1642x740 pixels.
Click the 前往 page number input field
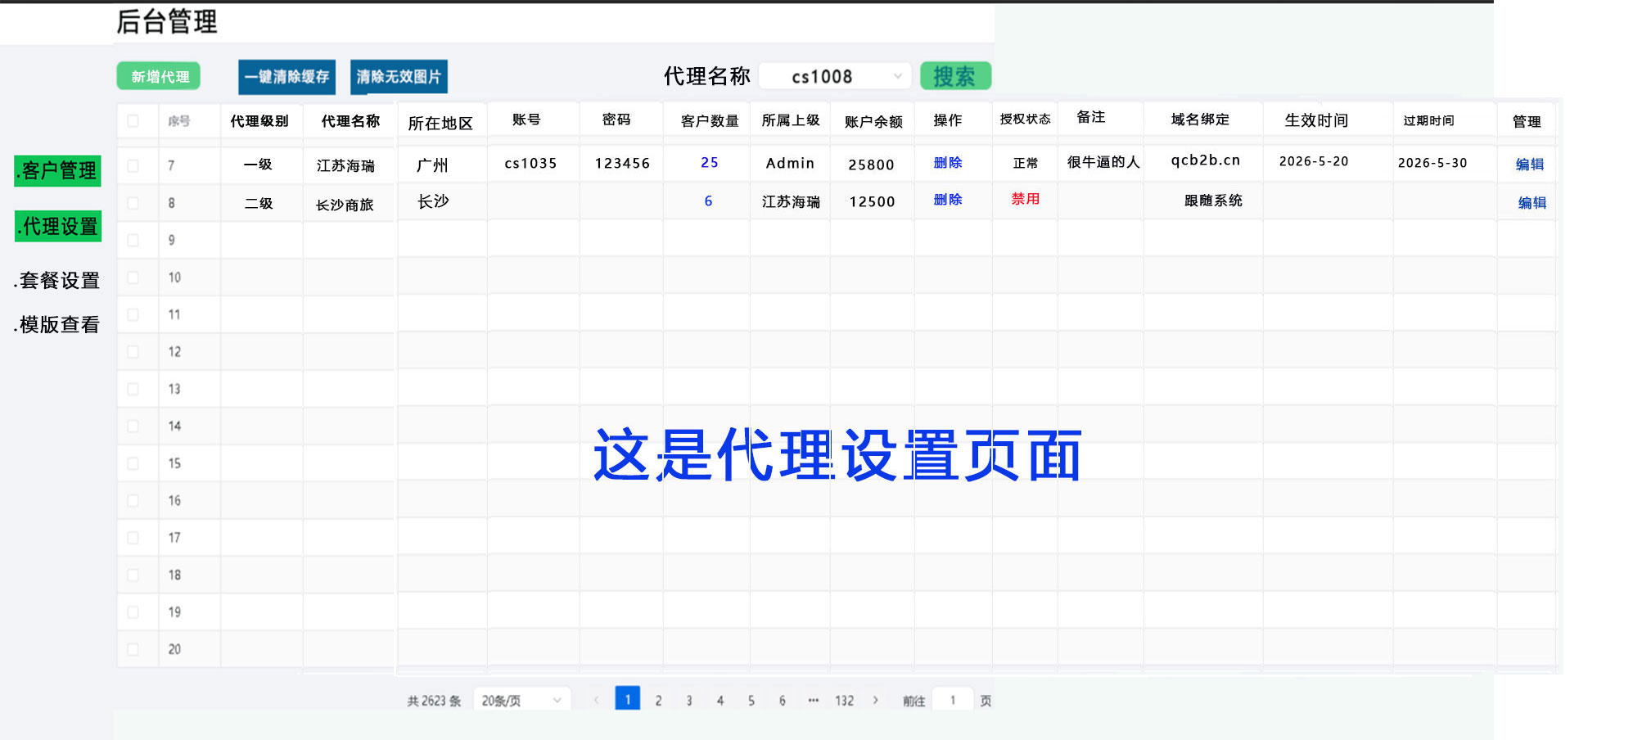[953, 701]
